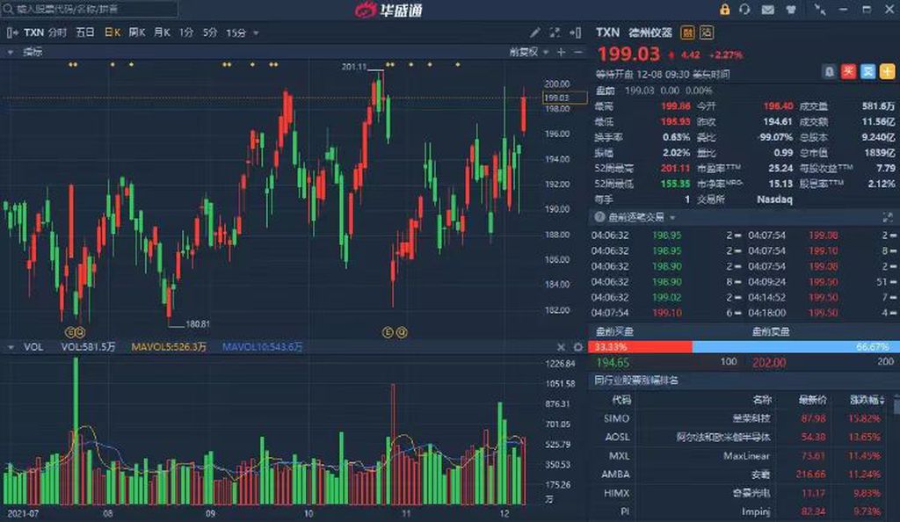The image size is (900, 522).
Task: Click the E Q event markers near November
Action: [x=395, y=332]
